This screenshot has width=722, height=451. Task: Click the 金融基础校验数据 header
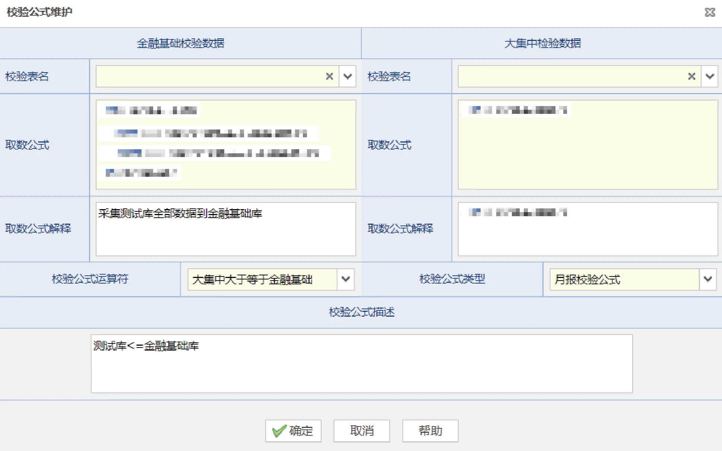[180, 43]
